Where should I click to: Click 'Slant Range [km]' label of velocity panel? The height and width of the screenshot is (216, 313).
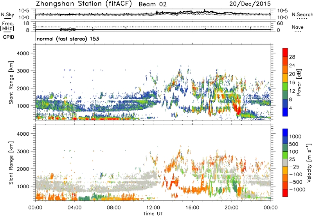click(x=11, y=163)
